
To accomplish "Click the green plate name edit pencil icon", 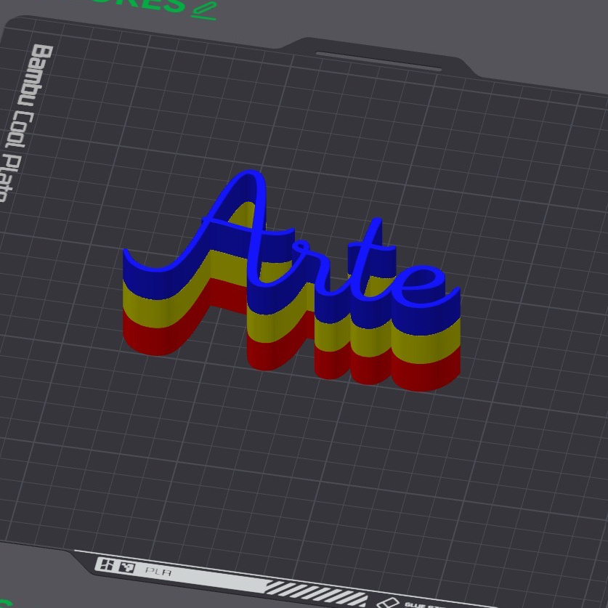I will pos(204,9).
